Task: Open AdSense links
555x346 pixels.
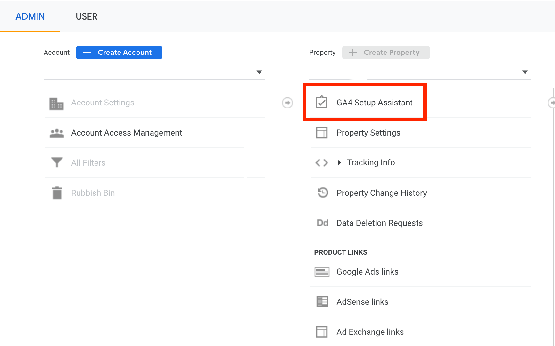Action: pos(362,301)
